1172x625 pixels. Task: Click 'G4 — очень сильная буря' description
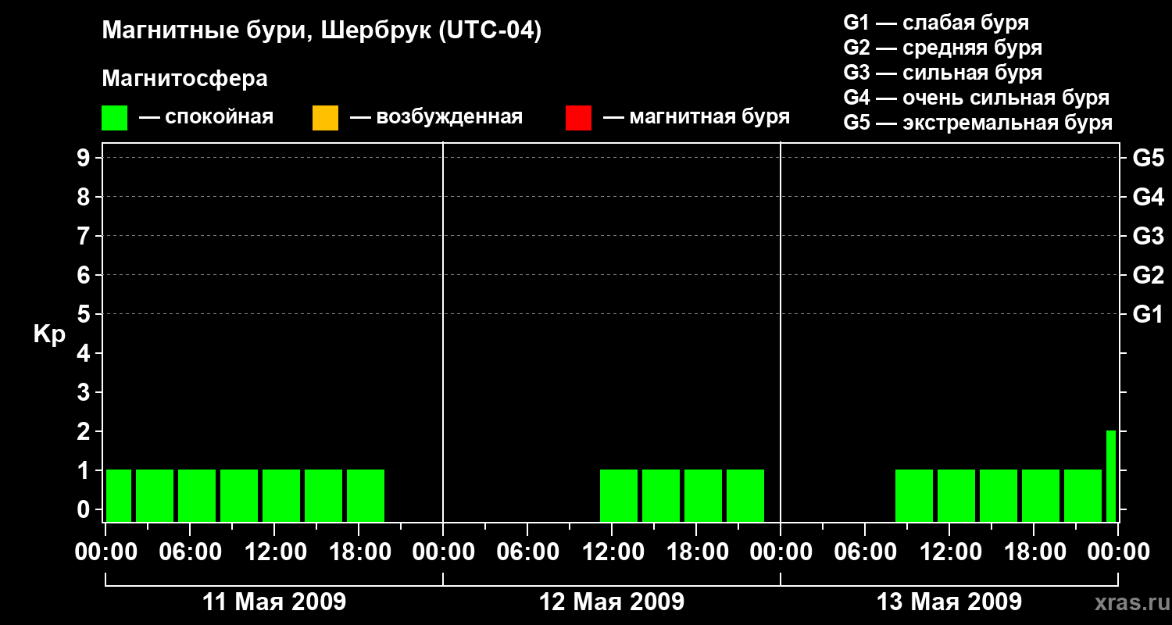(976, 98)
